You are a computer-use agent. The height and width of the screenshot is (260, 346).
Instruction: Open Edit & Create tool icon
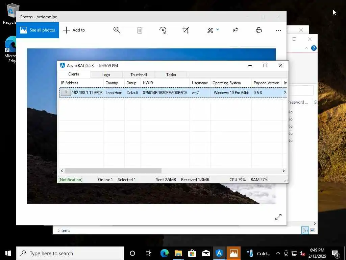(210, 30)
